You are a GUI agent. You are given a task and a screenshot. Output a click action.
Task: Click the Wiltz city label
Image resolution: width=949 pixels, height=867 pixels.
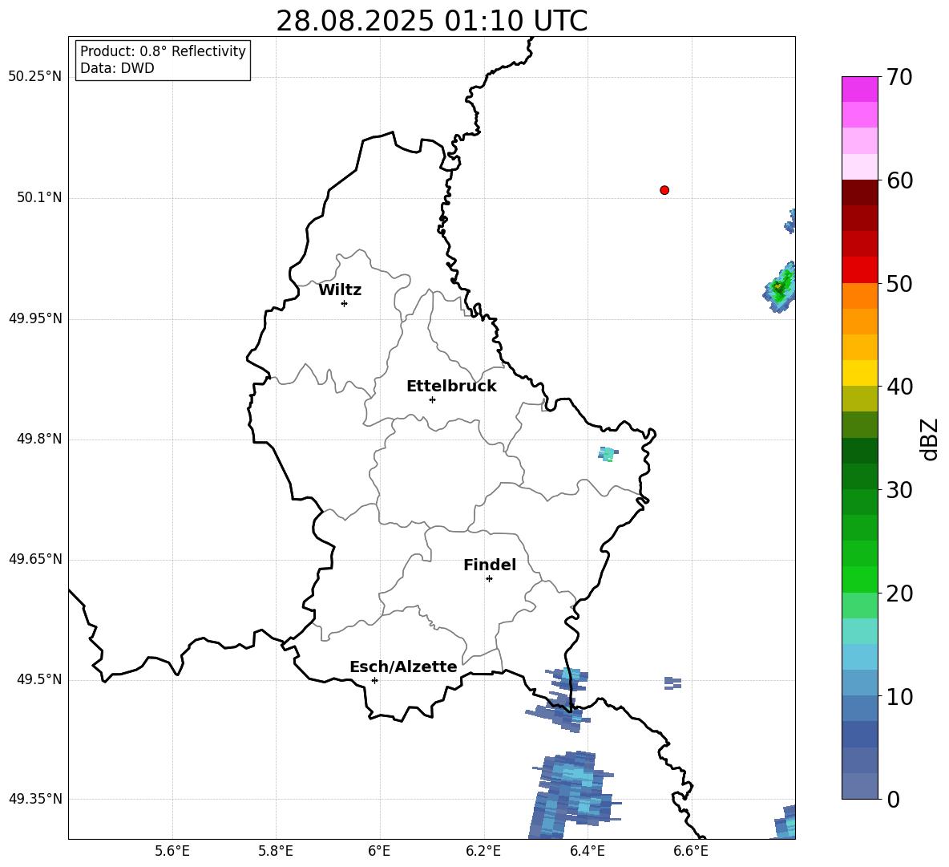coord(340,290)
